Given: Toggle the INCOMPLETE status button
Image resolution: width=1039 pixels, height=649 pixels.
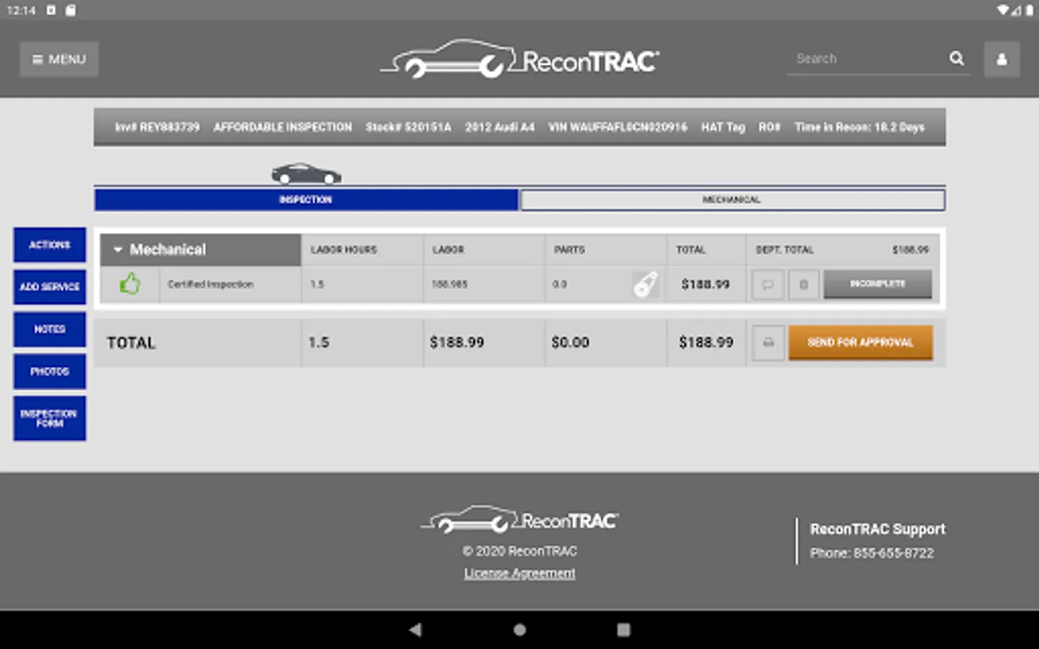Looking at the screenshot, I should click(x=877, y=284).
